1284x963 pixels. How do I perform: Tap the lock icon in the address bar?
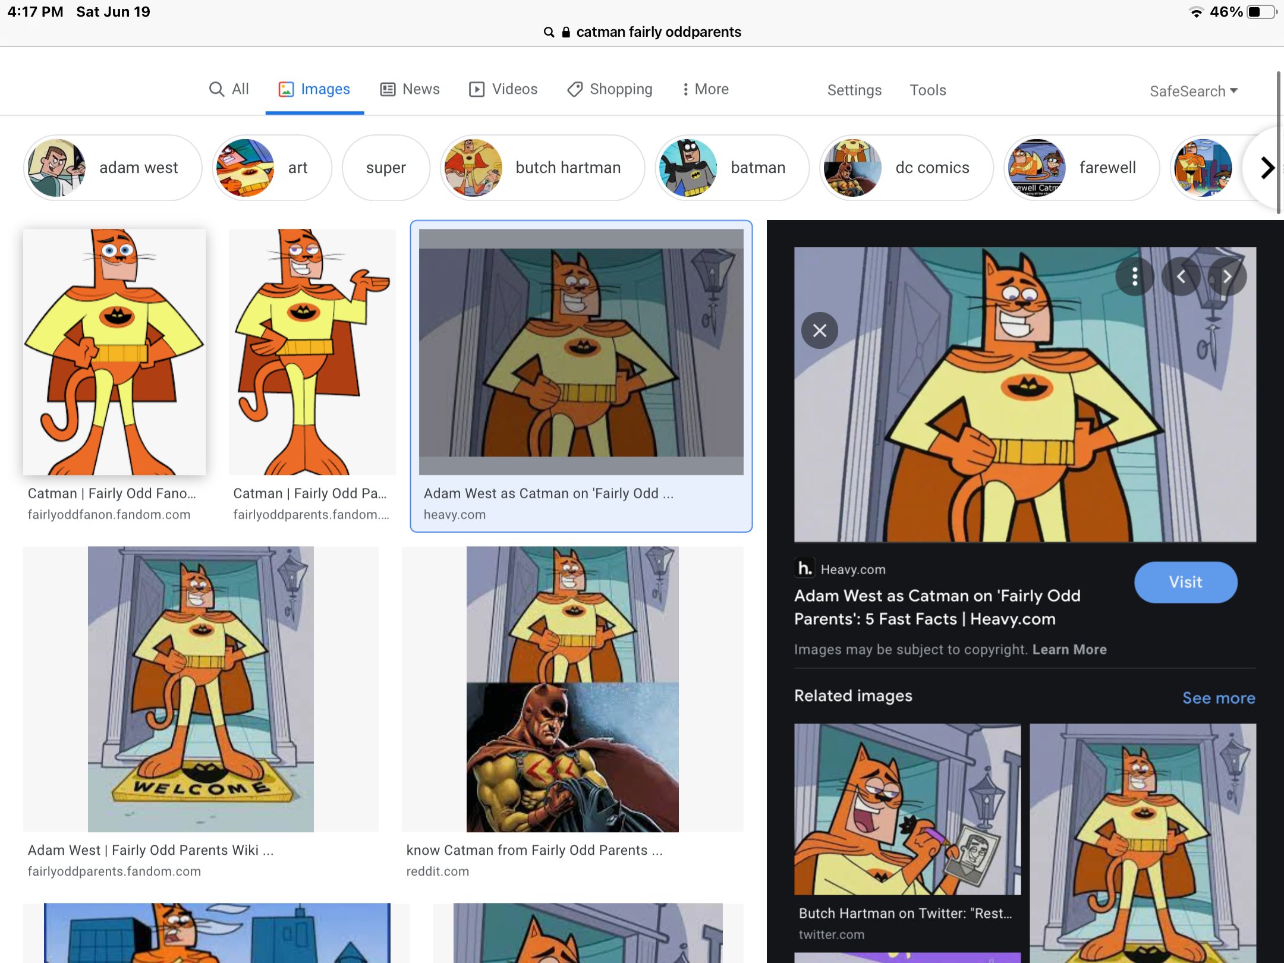[x=566, y=32]
